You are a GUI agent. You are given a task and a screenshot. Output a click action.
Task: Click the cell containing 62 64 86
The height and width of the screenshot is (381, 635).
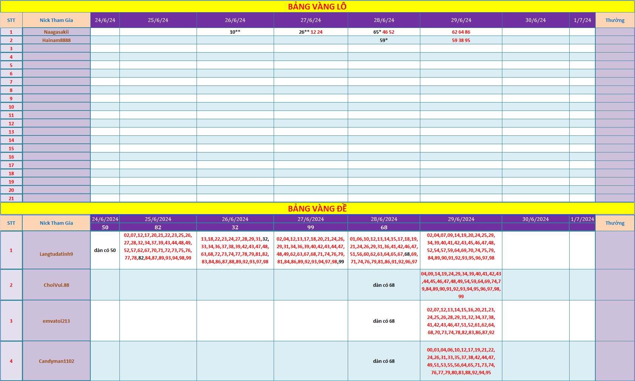pos(461,32)
